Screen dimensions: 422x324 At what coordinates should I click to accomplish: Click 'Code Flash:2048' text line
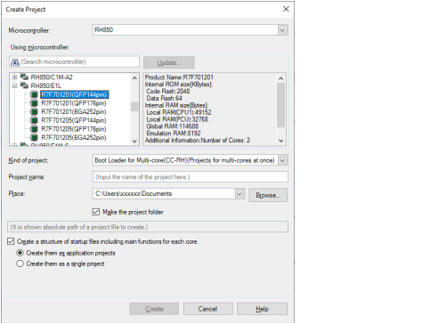click(168, 91)
